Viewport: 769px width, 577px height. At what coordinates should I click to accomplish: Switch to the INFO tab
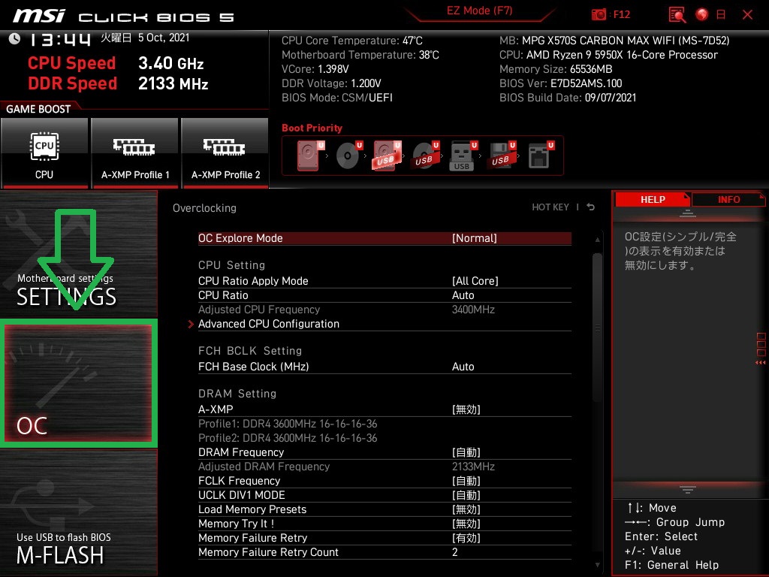[x=728, y=200]
